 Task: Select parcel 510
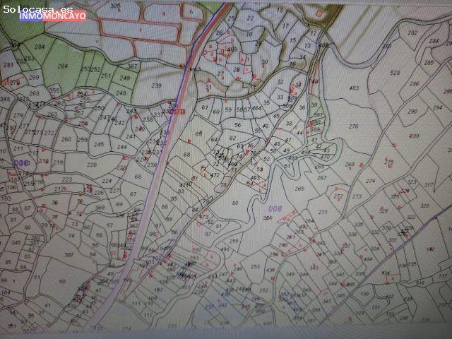(x=420, y=282)
